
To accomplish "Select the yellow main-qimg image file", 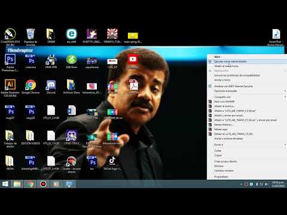I will pyautogui.click(x=133, y=35).
